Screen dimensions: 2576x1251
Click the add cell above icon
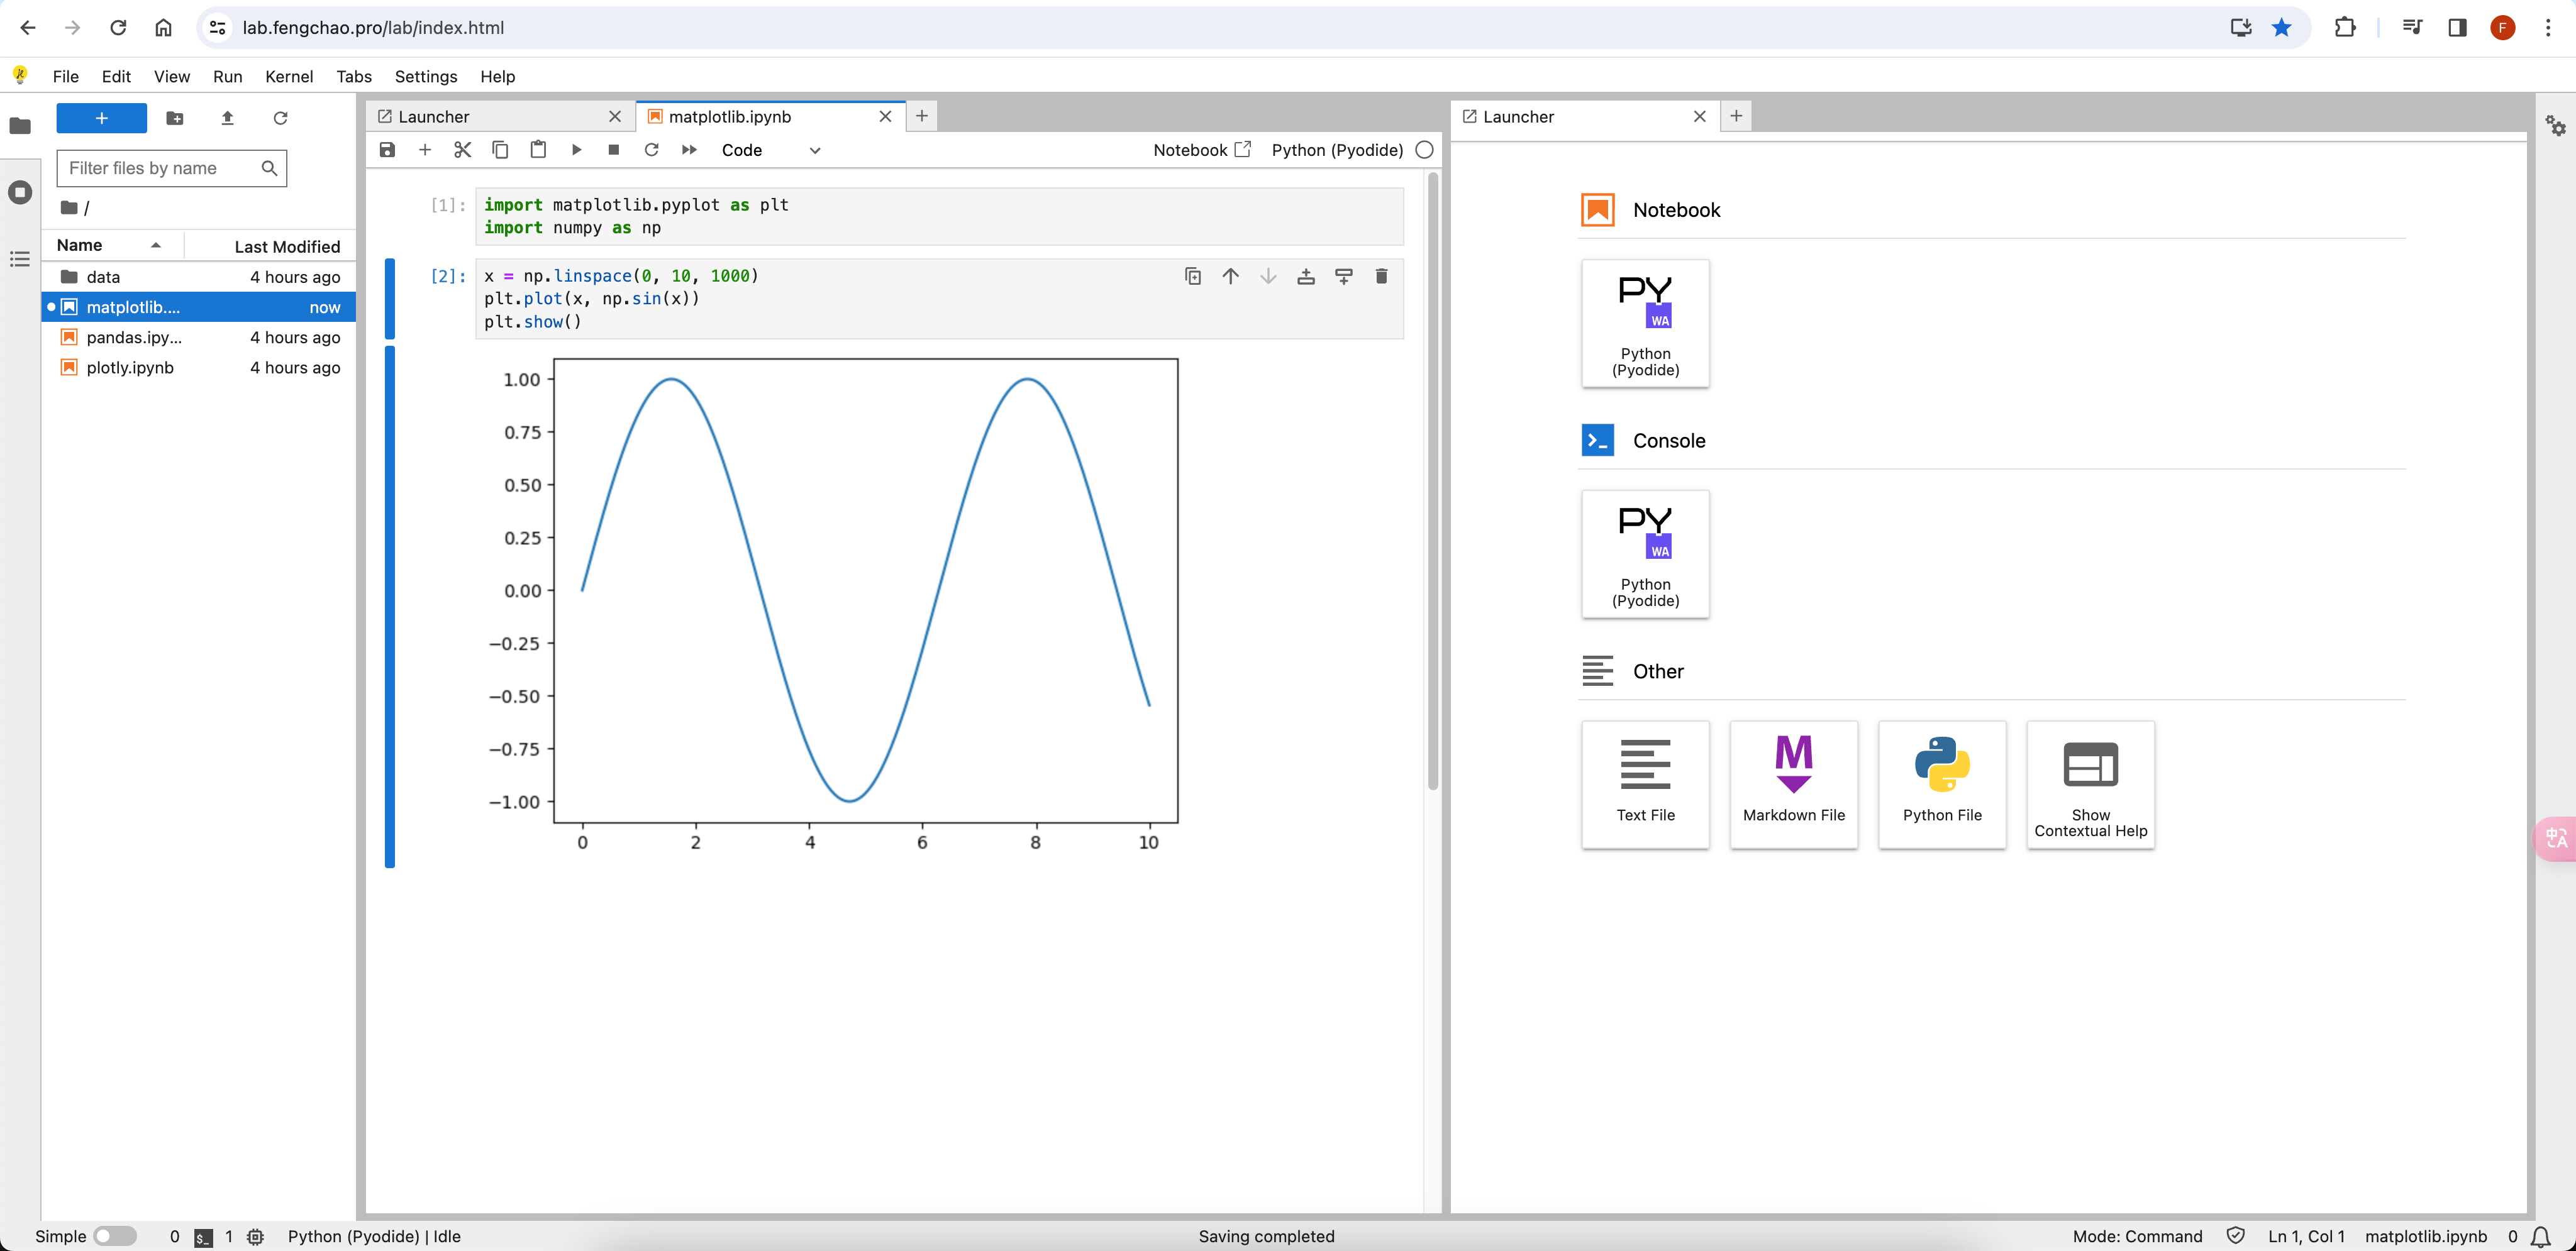1306,276
